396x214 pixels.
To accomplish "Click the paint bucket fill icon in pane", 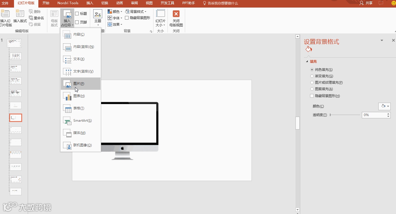I will pyautogui.click(x=308, y=49).
